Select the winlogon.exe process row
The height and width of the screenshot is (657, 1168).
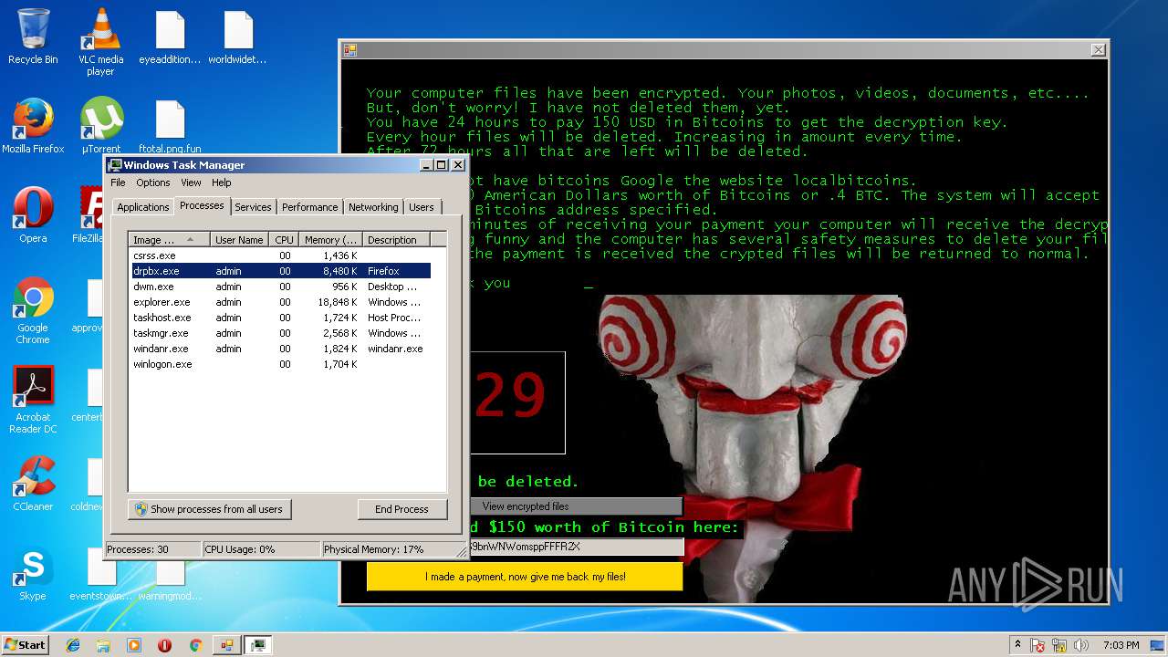279,364
